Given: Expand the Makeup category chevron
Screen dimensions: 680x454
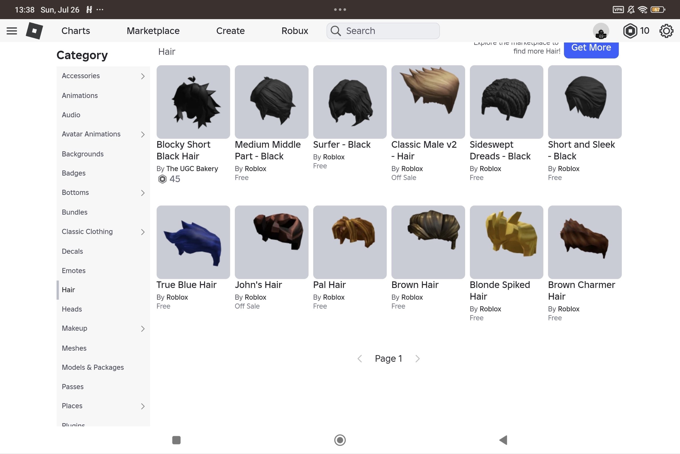Looking at the screenshot, I should click(143, 329).
